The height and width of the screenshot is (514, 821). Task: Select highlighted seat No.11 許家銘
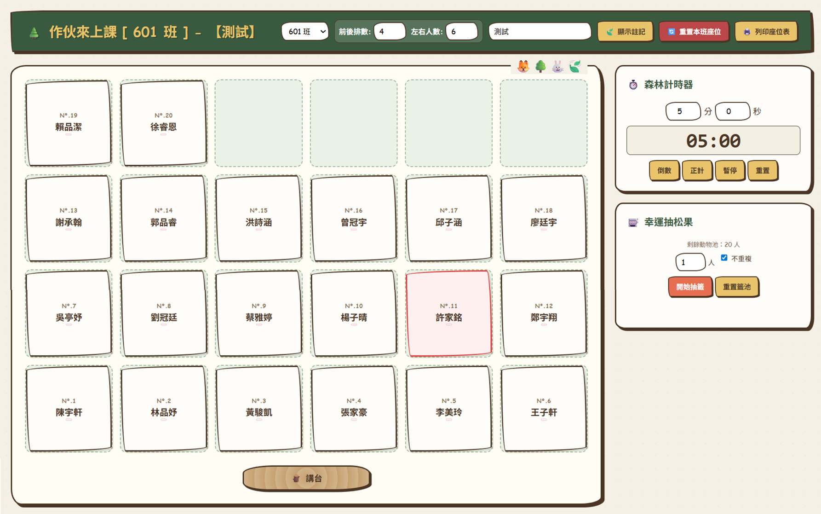click(x=448, y=313)
